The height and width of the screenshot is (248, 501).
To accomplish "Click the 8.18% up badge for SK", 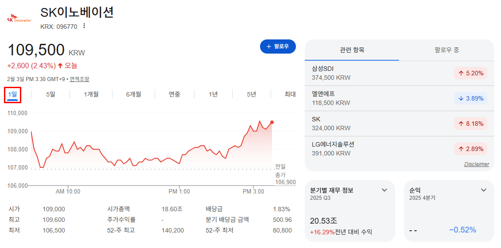I will click(470, 124).
